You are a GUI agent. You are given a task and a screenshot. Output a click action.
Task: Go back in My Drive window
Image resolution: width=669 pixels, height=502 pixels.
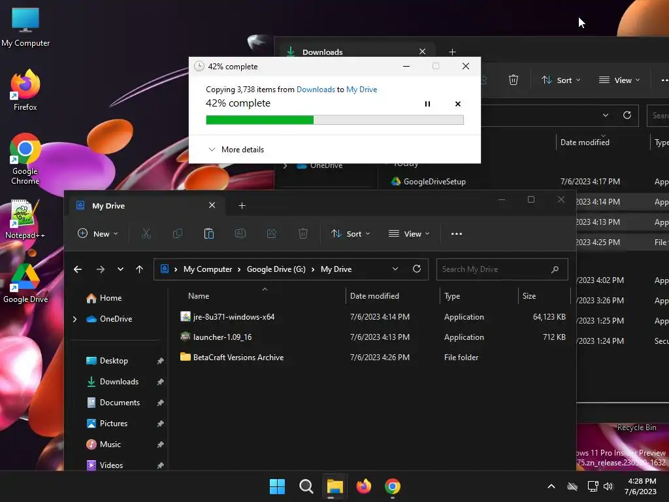pyautogui.click(x=78, y=269)
